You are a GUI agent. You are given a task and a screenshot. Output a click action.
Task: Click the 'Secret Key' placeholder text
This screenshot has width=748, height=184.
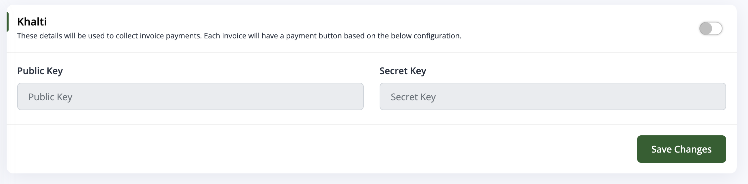tap(413, 97)
